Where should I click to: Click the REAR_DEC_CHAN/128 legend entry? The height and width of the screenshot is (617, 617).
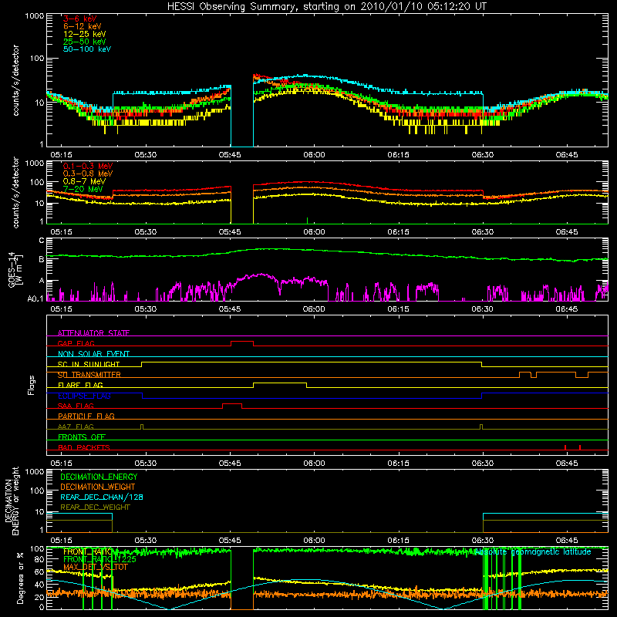tap(102, 497)
